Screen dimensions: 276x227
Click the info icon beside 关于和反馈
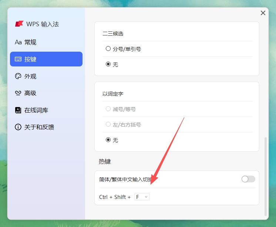18,127
